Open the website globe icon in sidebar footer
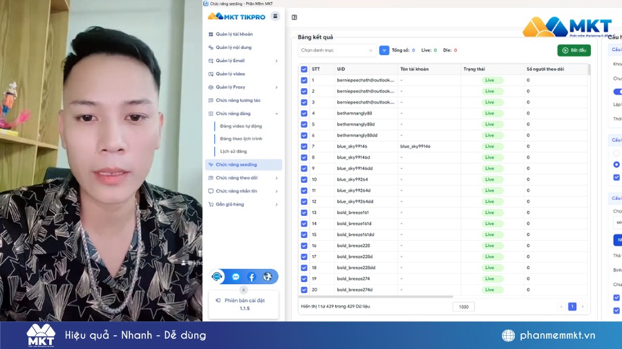Image resolution: width=622 pixels, height=349 pixels. (267, 277)
